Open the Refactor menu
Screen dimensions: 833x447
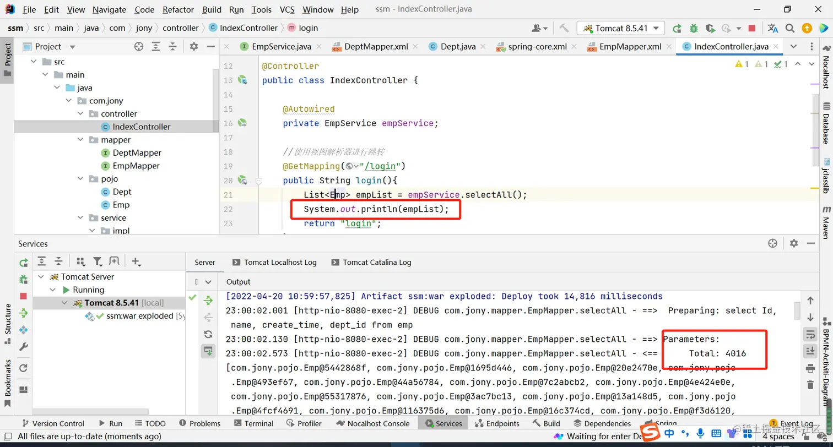(x=178, y=9)
